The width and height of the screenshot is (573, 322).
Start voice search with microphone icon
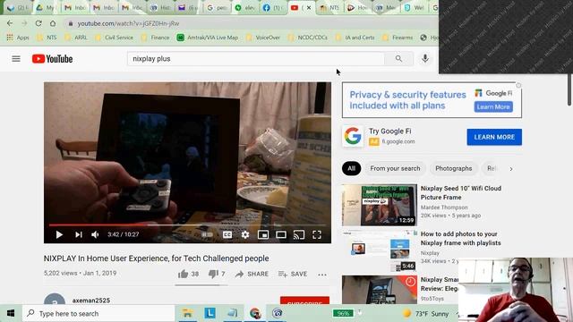pyautogui.click(x=425, y=58)
